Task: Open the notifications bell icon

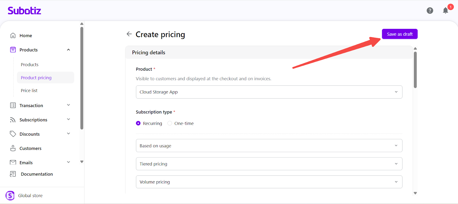Action: pyautogui.click(x=445, y=11)
